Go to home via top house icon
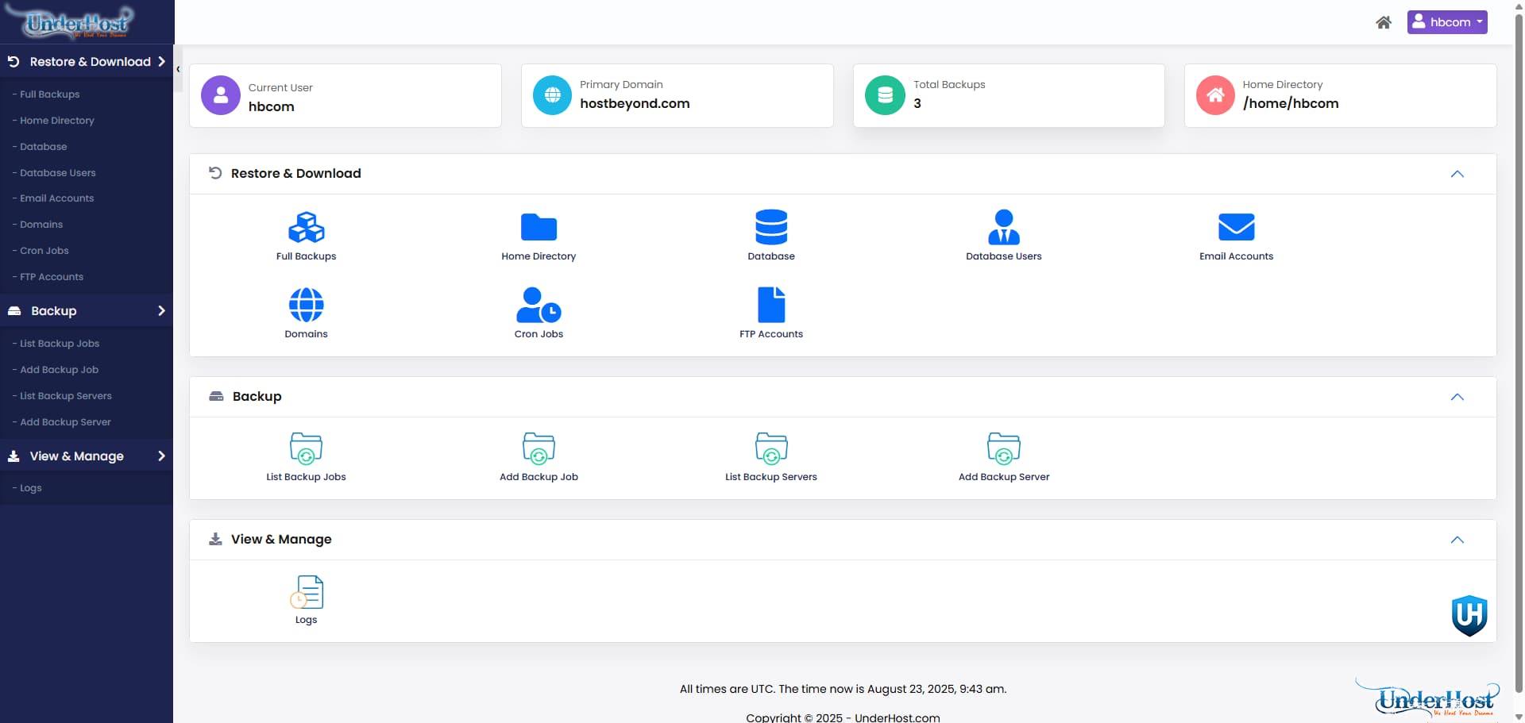1525x723 pixels. [1383, 22]
